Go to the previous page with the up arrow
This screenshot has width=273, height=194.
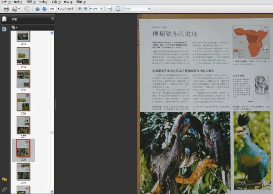(x=37, y=9)
